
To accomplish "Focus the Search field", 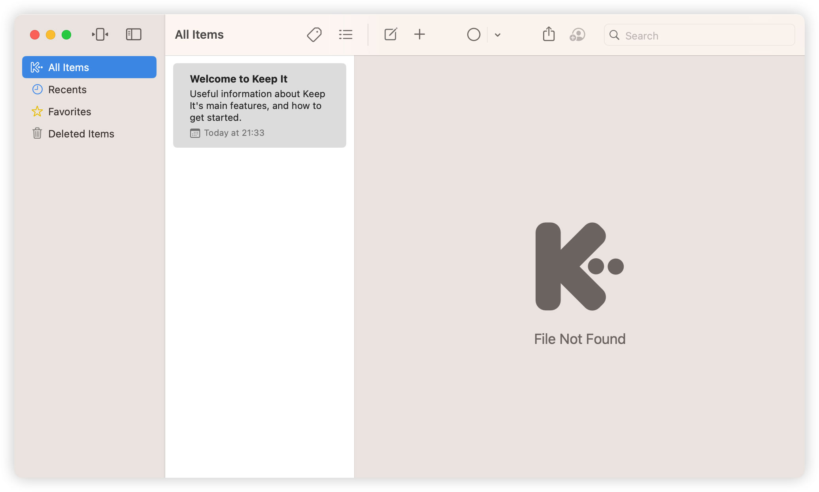I will (699, 35).
